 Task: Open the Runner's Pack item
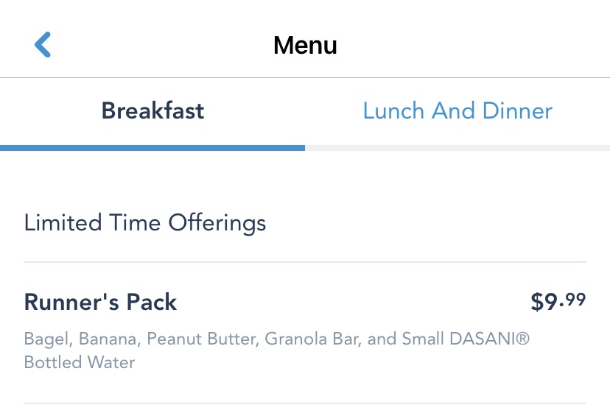pyautogui.click(x=101, y=303)
